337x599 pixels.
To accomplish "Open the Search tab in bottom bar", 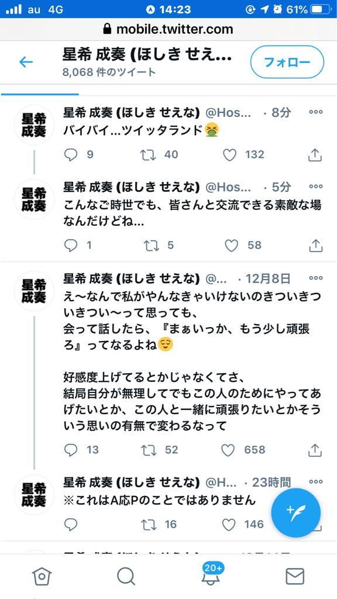I will (126, 576).
